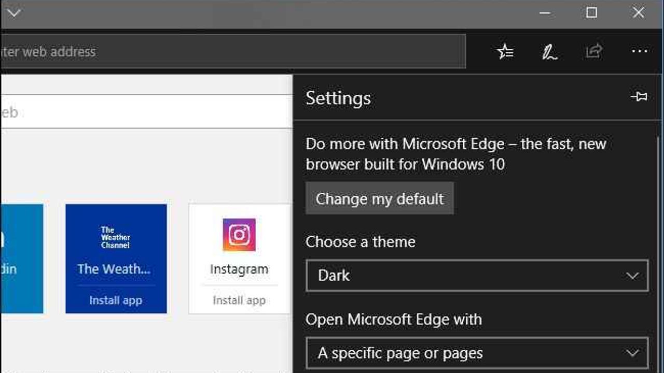
Task: Focus the web address bar
Action: 233,51
